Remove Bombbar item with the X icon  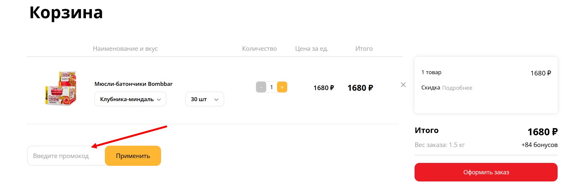(x=403, y=85)
